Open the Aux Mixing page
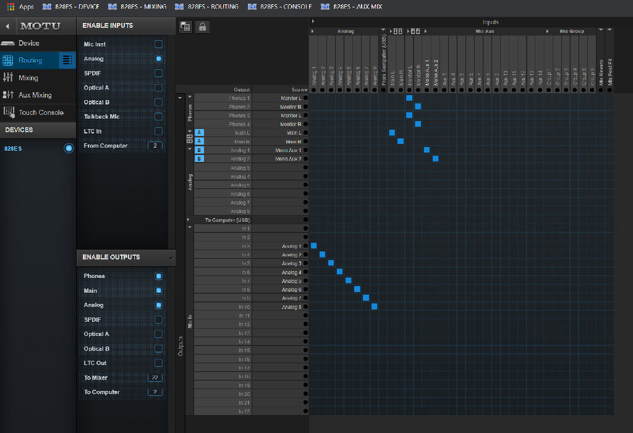Viewport: 633px width, 433px height. coord(38,95)
